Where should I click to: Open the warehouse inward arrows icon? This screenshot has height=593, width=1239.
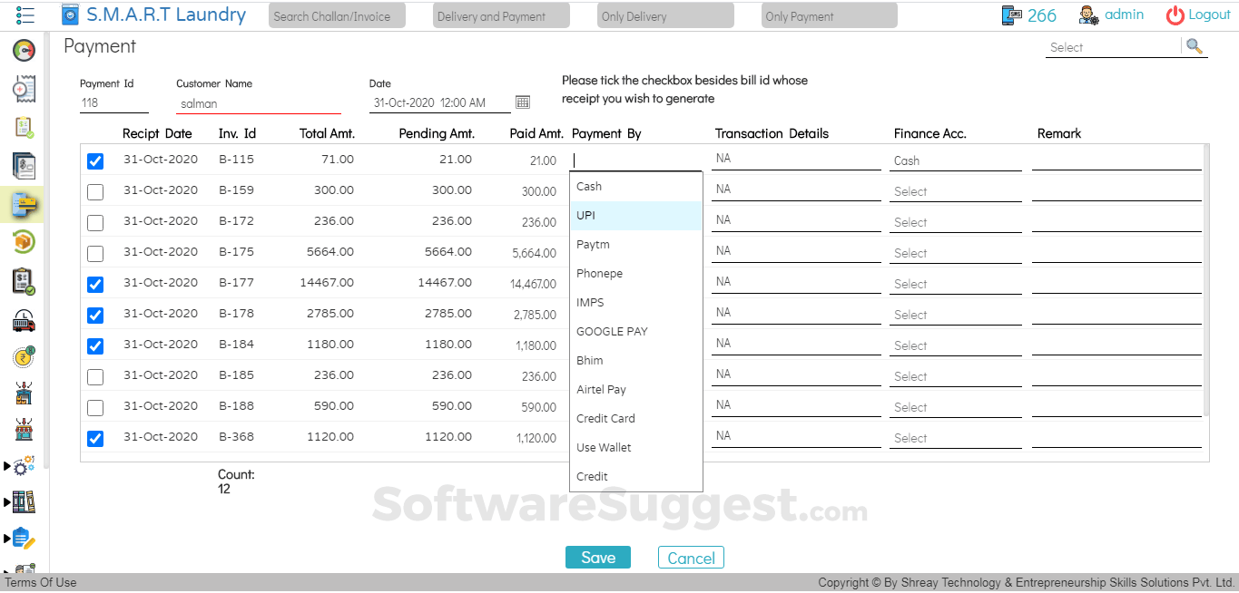coord(24,394)
